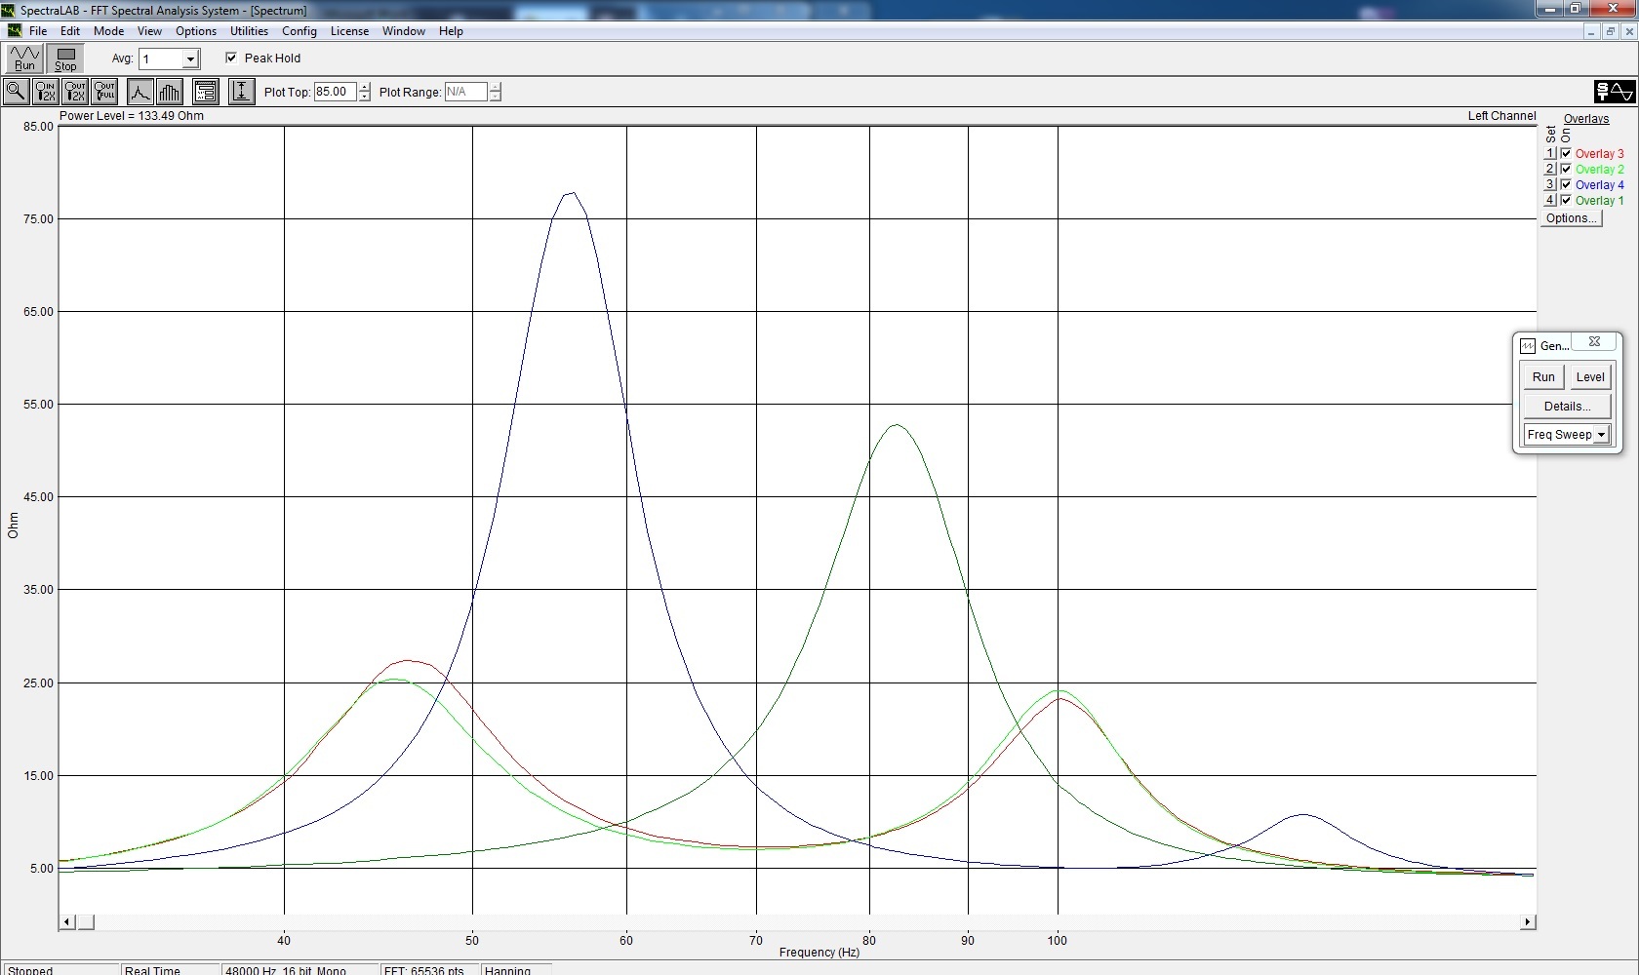Open the Freq Sweep waveform dropdown
This screenshot has width=1639, height=975.
point(1601,435)
